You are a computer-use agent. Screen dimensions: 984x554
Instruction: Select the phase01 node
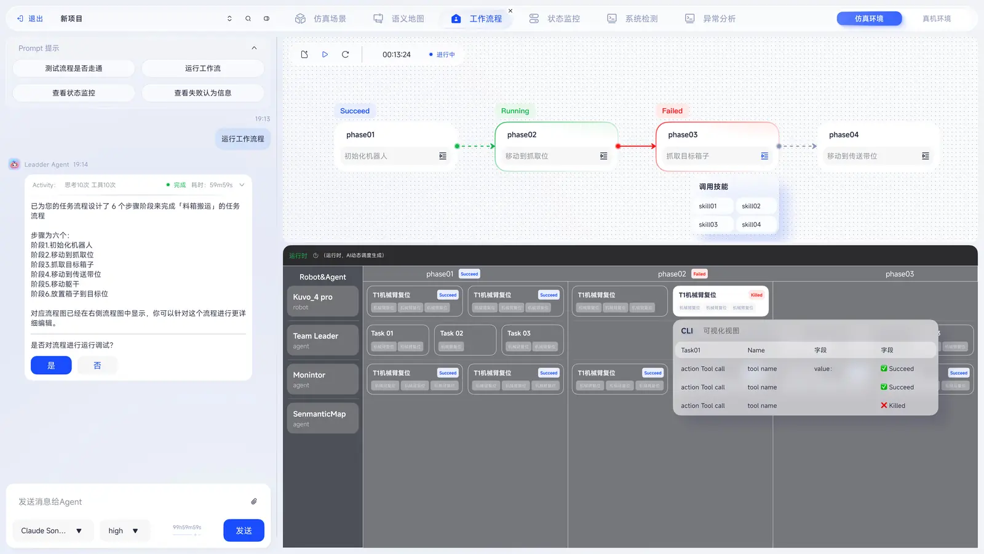[395, 146]
